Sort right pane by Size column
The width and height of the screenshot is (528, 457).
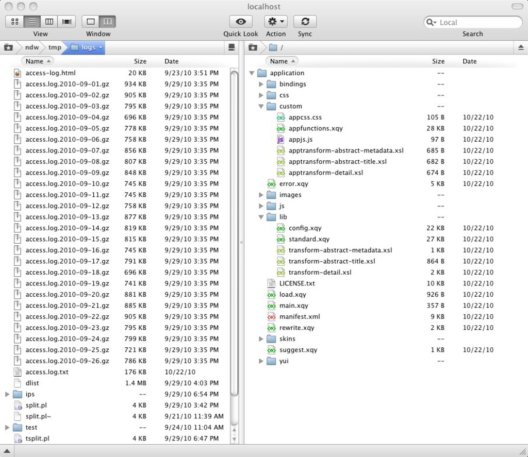click(x=438, y=61)
